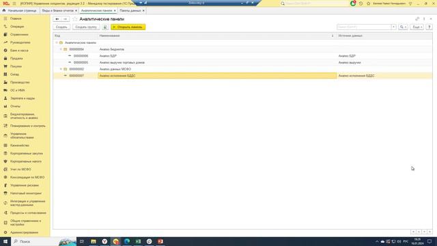Collapse the Аналитические панели root folder
437x246 pixels.
click(57, 42)
